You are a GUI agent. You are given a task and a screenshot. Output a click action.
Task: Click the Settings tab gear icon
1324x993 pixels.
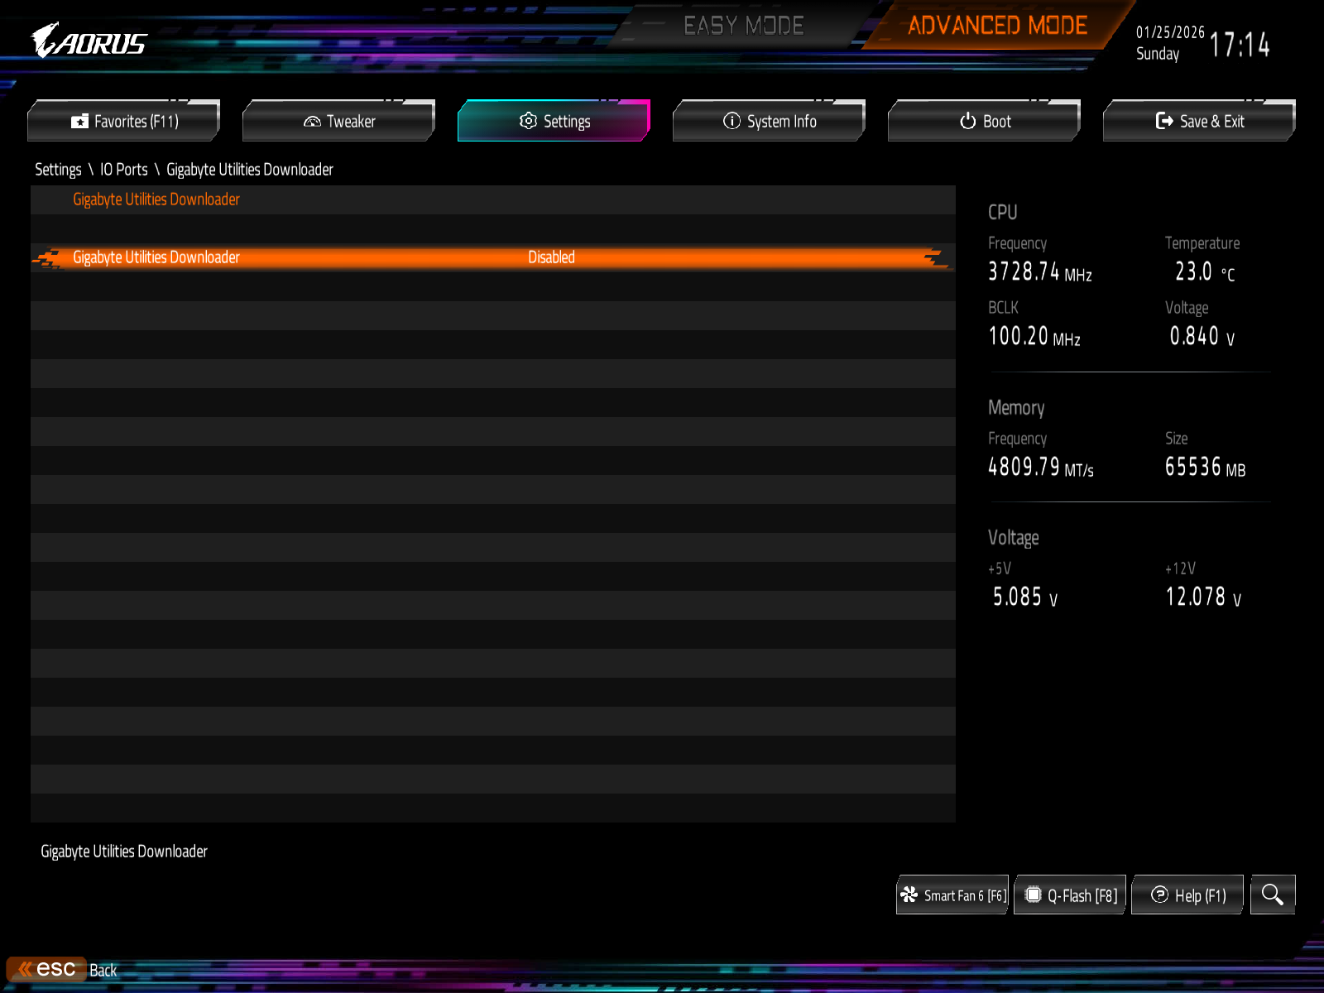[x=528, y=121]
